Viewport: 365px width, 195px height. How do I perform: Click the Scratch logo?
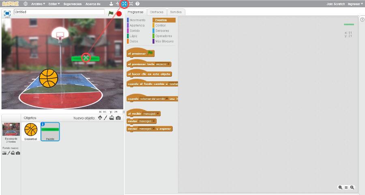[x=10, y=4]
